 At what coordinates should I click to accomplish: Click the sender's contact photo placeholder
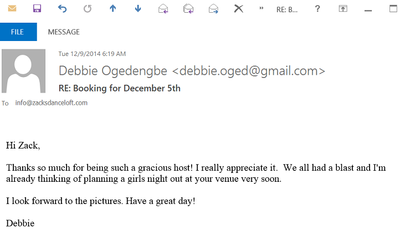[23, 71]
